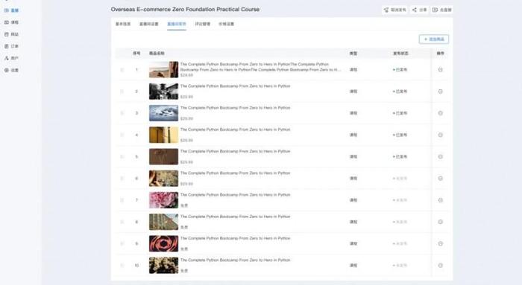Click the long multi-line Python Bootcamp title in row 1
This screenshot has width=522, height=285.
261,67
